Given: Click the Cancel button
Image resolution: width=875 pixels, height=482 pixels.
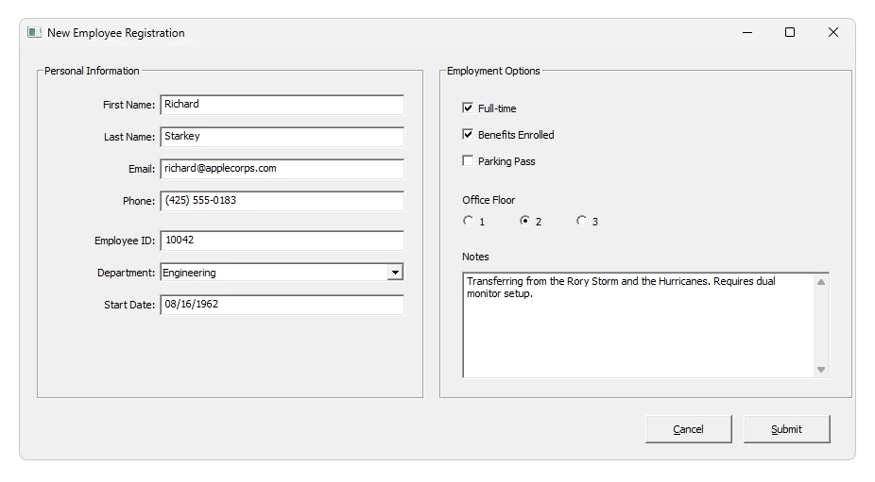Looking at the screenshot, I should [x=688, y=429].
